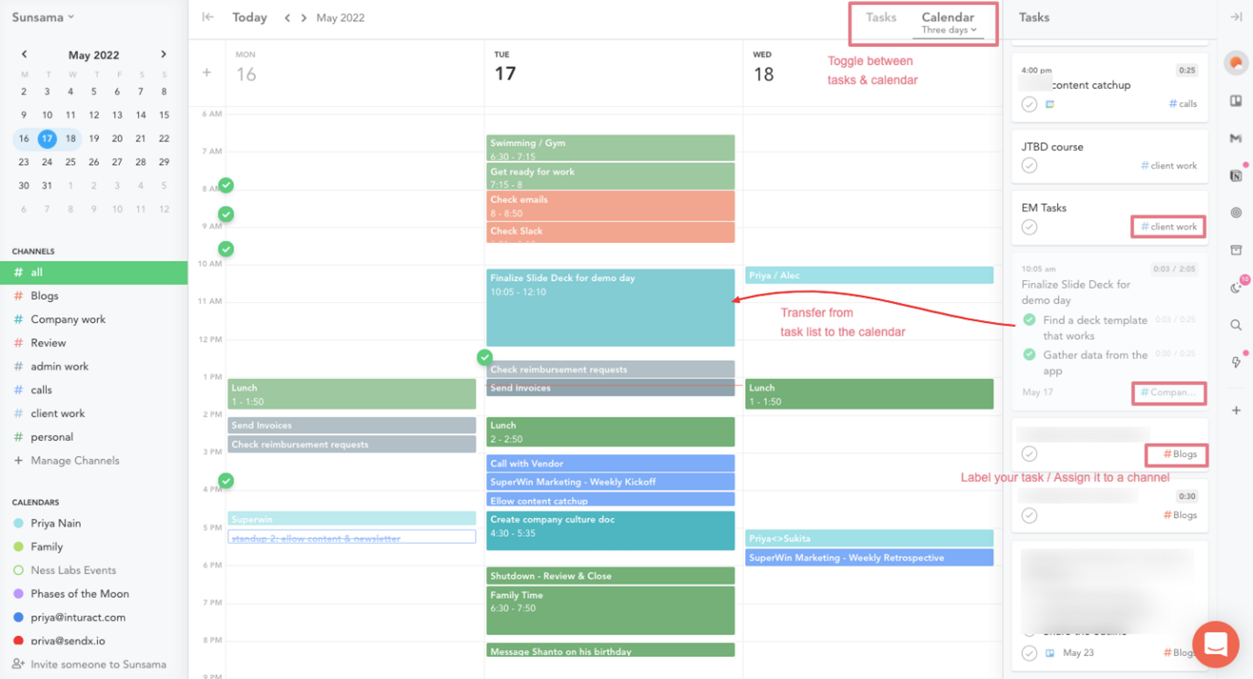This screenshot has width=1253, height=679.
Task: Mark the JTBD course task complete
Action: [1029, 165]
